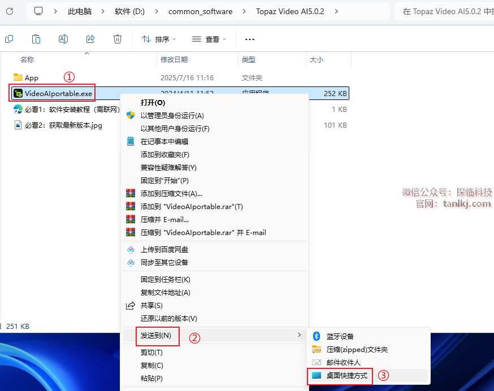This screenshot has width=494, height=391.
Task: Sort by 名称 column header
Action: tap(27, 59)
